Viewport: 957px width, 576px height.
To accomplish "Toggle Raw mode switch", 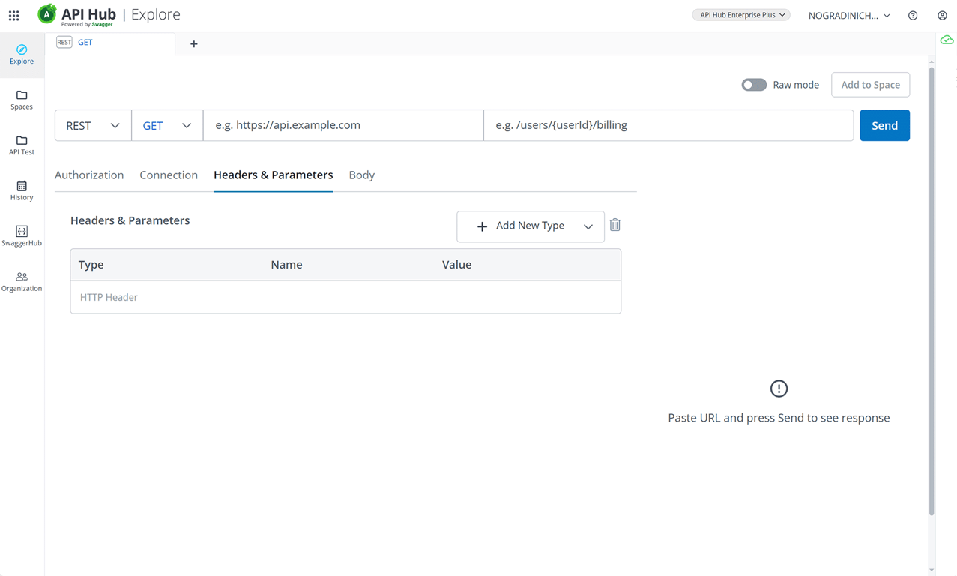I will pyautogui.click(x=754, y=85).
